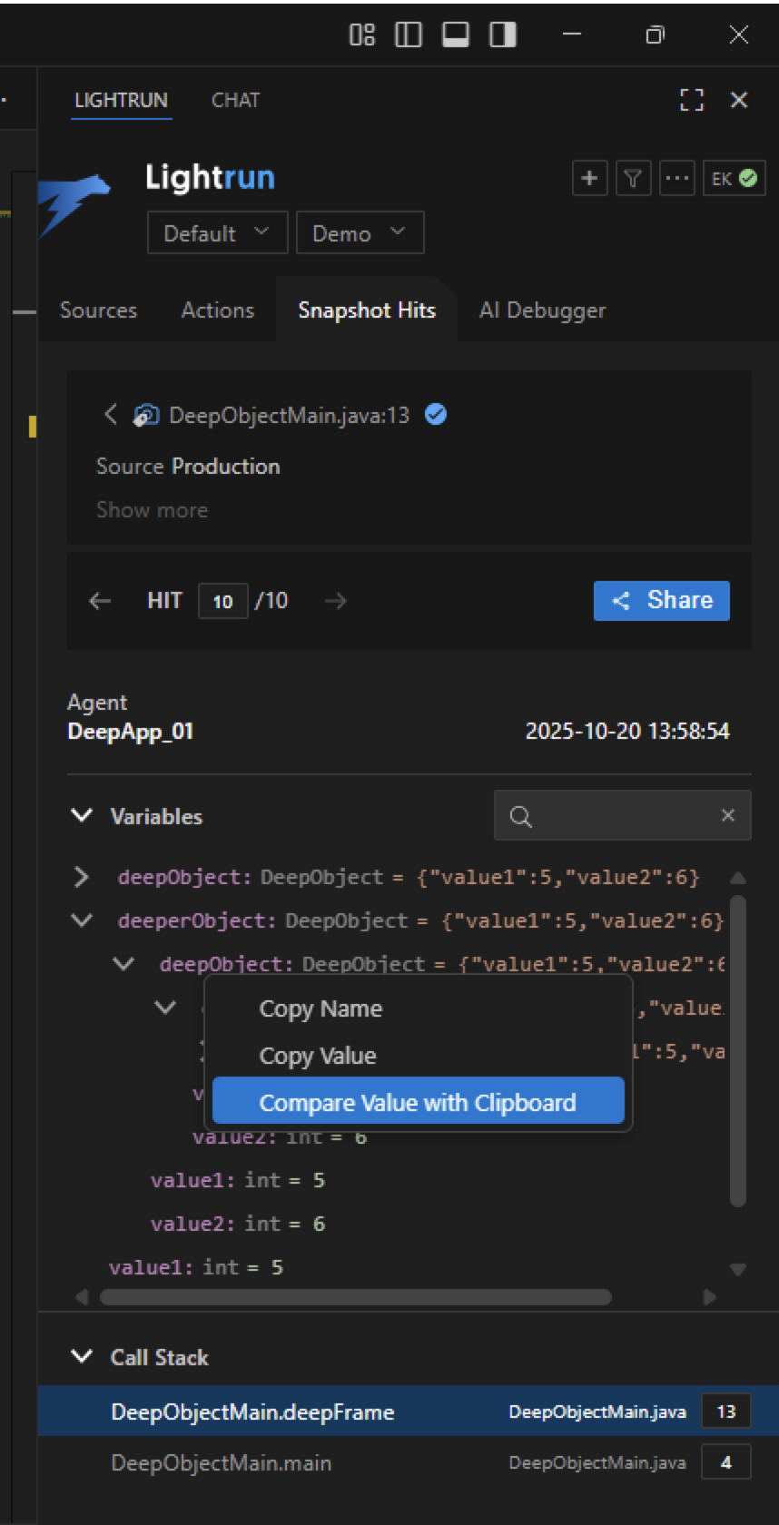779x1525 pixels.
Task: Open the more options ellipsis menu
Action: click(x=676, y=179)
